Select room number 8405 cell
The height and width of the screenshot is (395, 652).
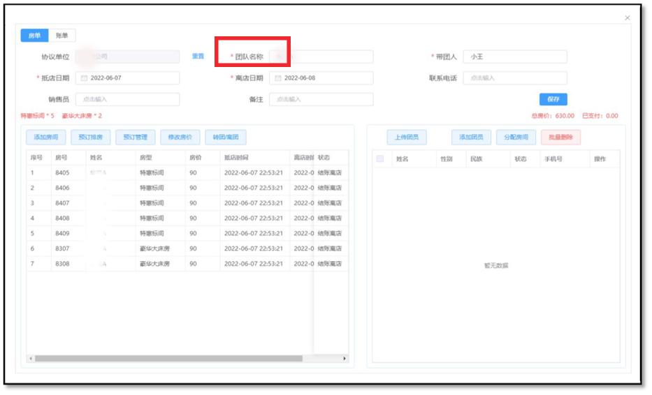point(62,173)
